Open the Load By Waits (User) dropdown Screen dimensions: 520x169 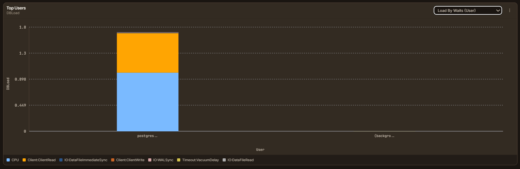tap(468, 10)
